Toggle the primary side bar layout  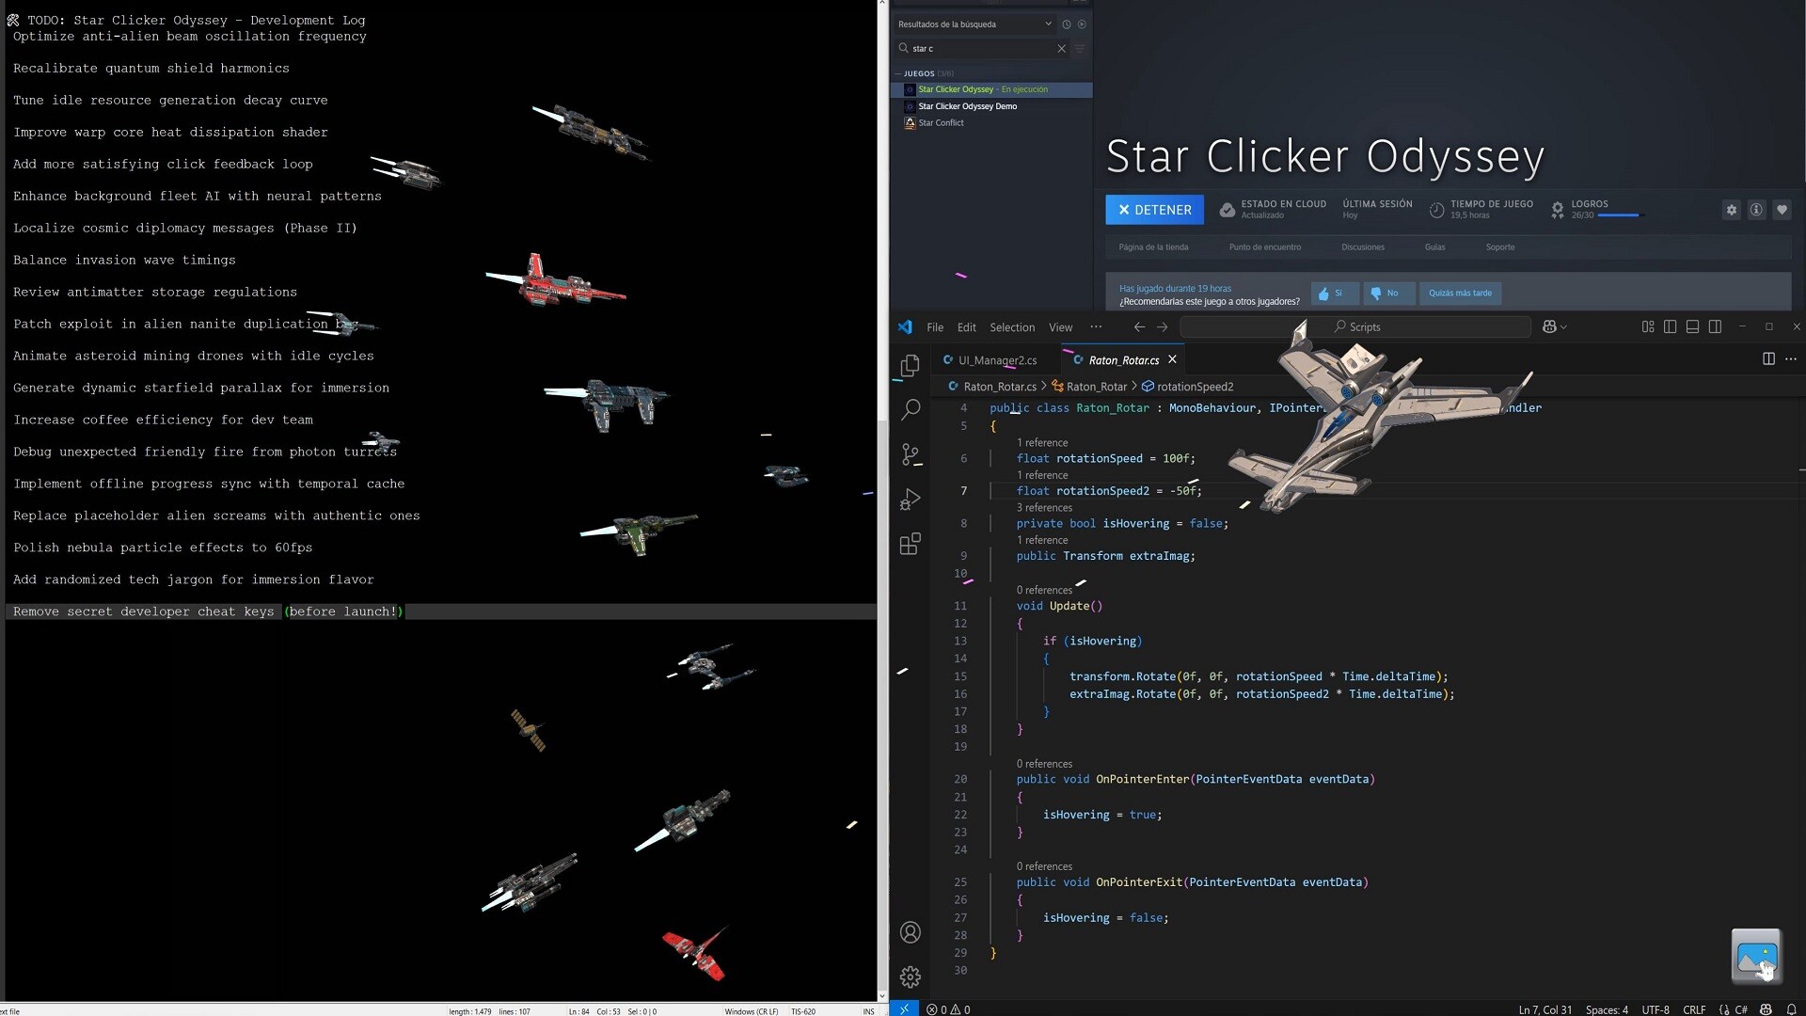tap(1670, 327)
